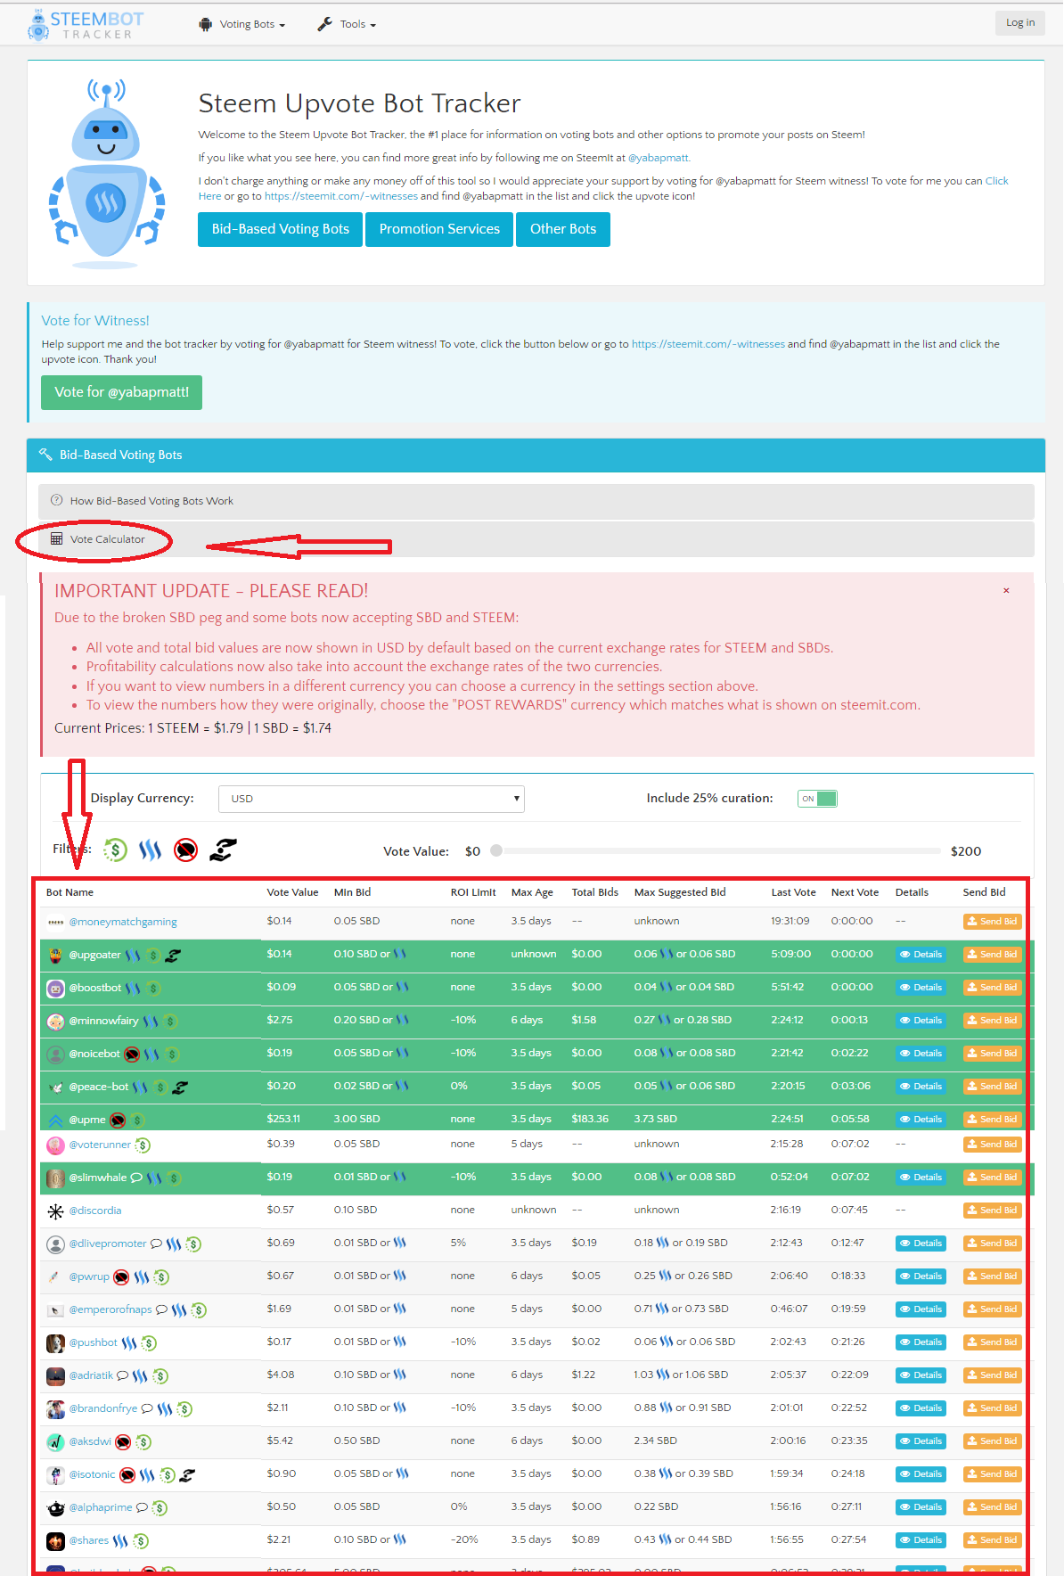This screenshot has width=1064, height=1576.
Task: Toggle the refund hand filter icon
Action: click(222, 850)
